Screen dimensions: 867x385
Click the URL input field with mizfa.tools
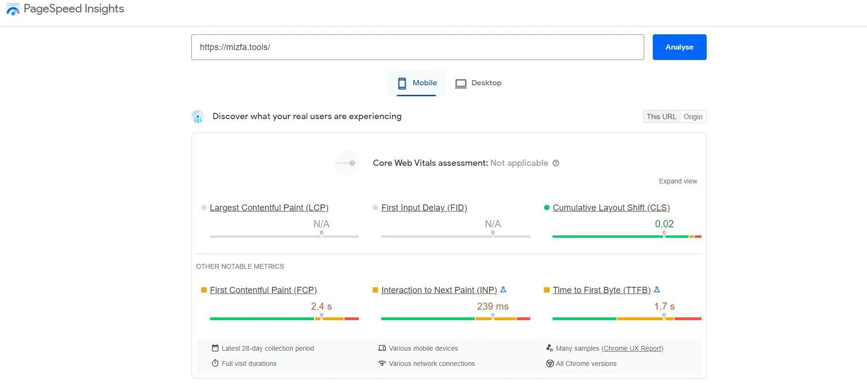pos(418,47)
